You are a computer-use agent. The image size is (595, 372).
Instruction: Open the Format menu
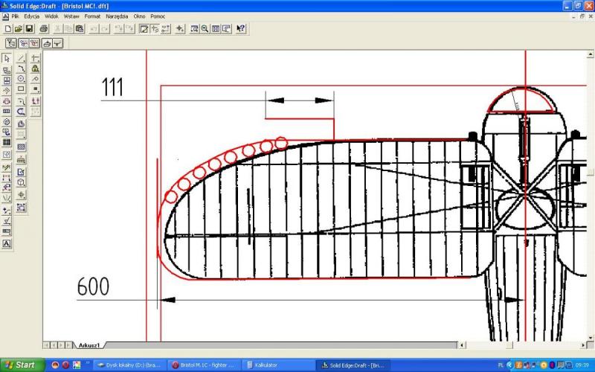(92, 16)
